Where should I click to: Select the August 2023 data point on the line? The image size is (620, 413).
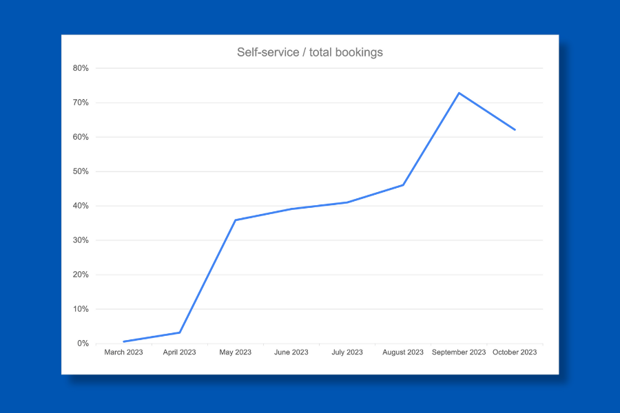tap(402, 184)
